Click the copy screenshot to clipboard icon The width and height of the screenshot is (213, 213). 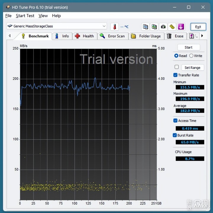(154, 27)
